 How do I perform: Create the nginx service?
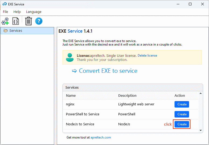click(182, 104)
